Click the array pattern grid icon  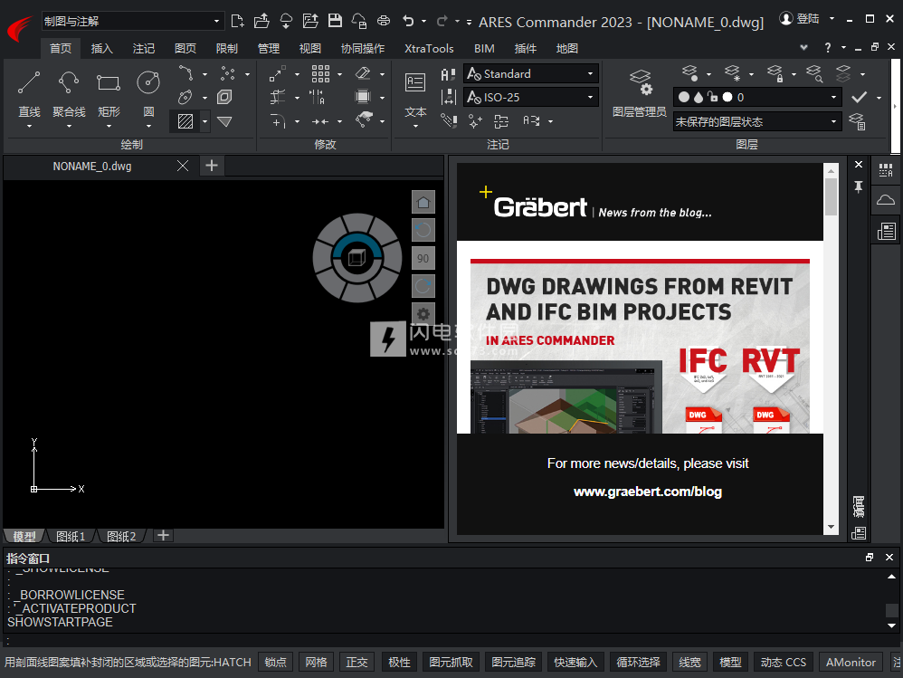click(321, 73)
